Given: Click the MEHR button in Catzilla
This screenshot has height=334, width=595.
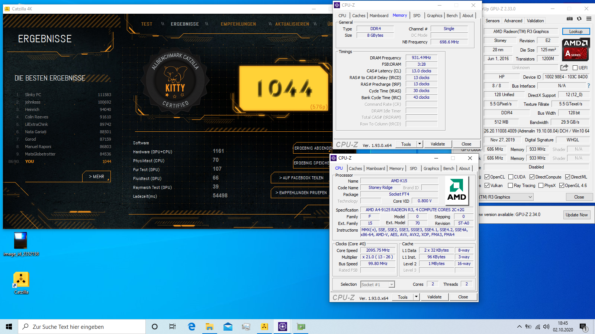Looking at the screenshot, I should [97, 177].
